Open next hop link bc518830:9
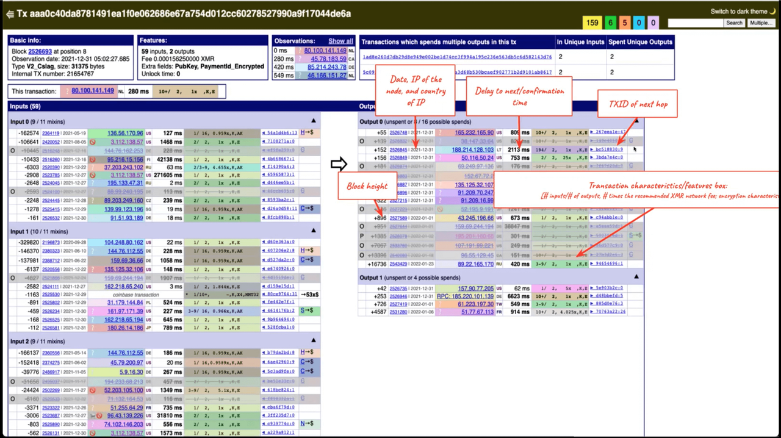The width and height of the screenshot is (781, 438). pos(606,149)
